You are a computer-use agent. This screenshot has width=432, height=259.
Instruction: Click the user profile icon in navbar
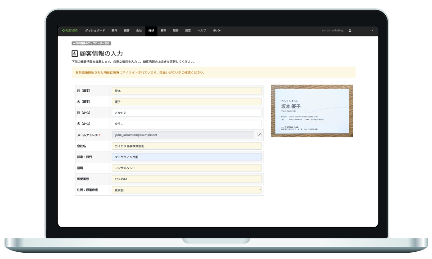(x=350, y=31)
